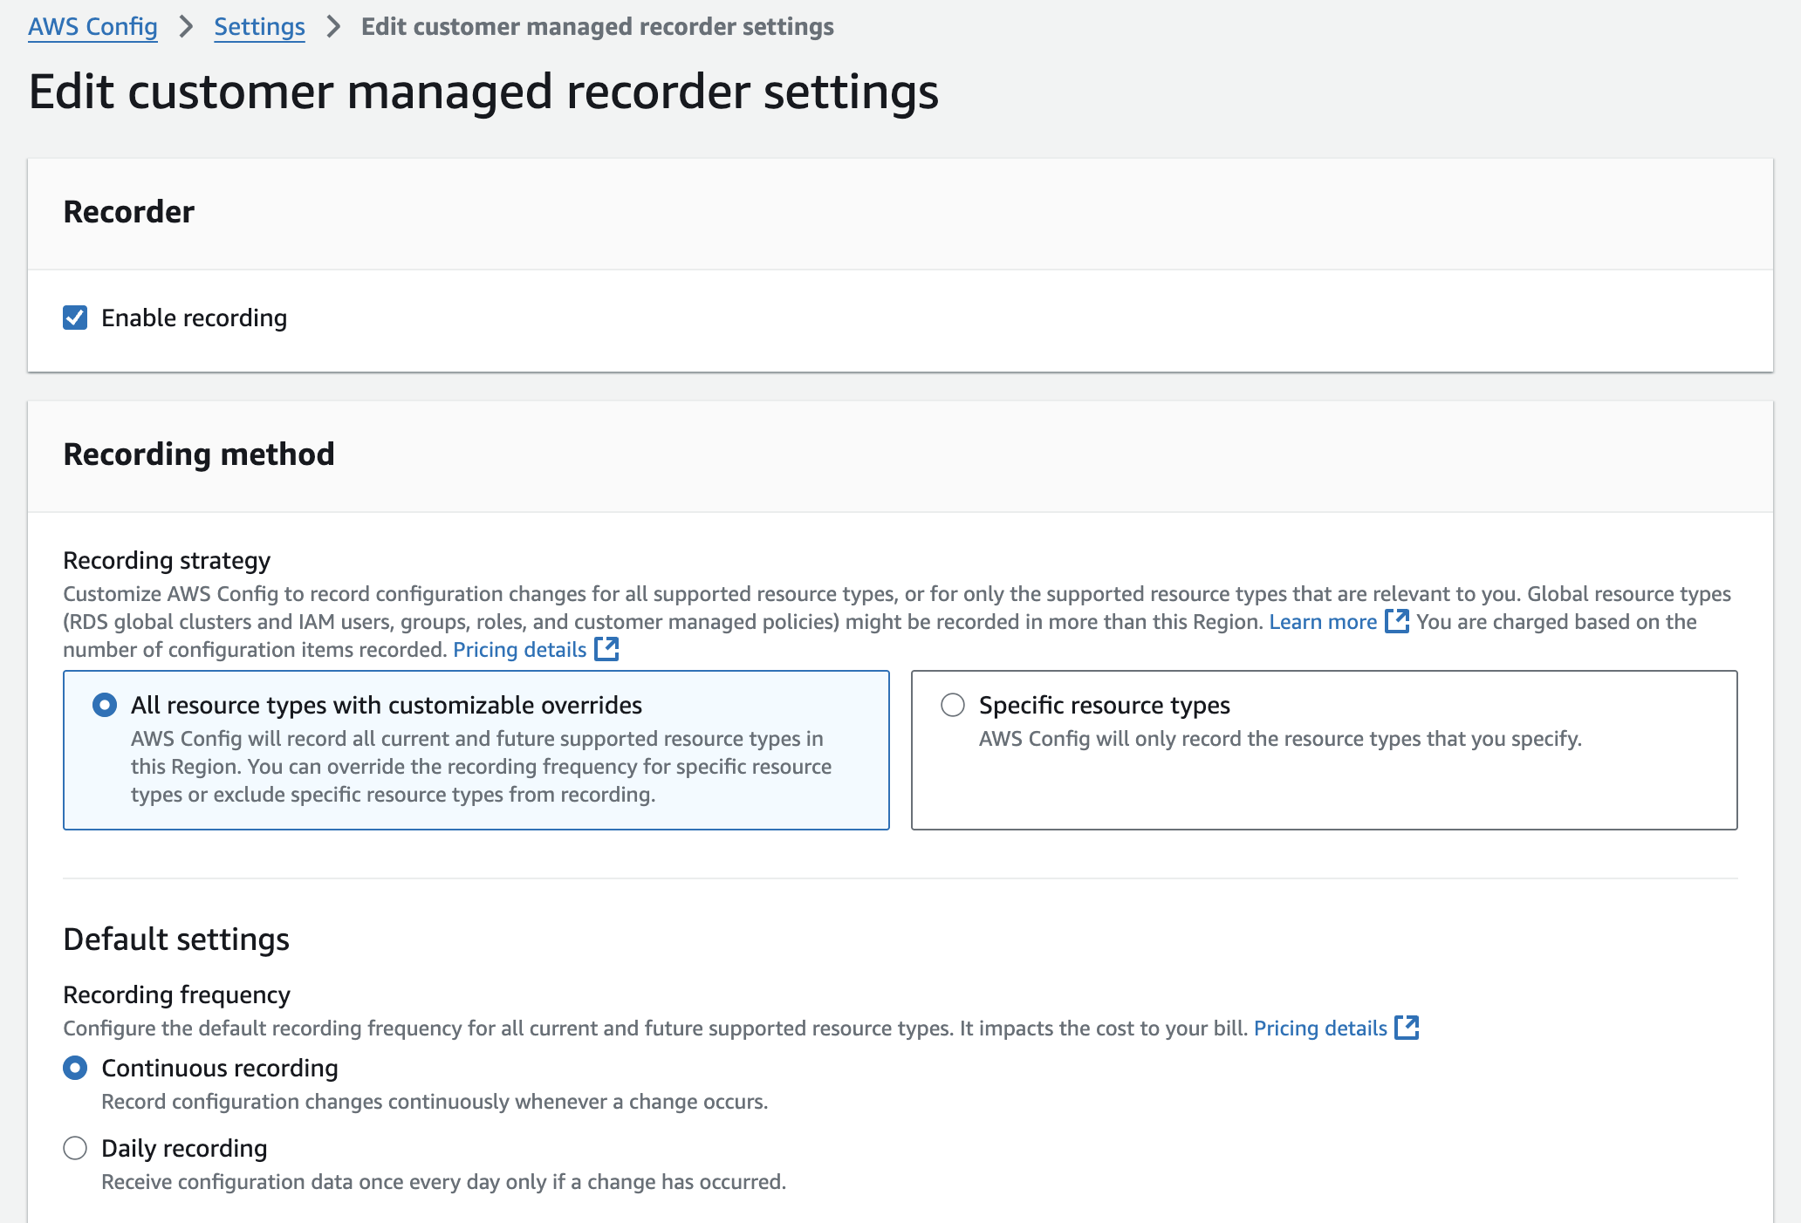Image resolution: width=1801 pixels, height=1223 pixels.
Task: Click the 'Daily recording' label text
Action: 184,1148
